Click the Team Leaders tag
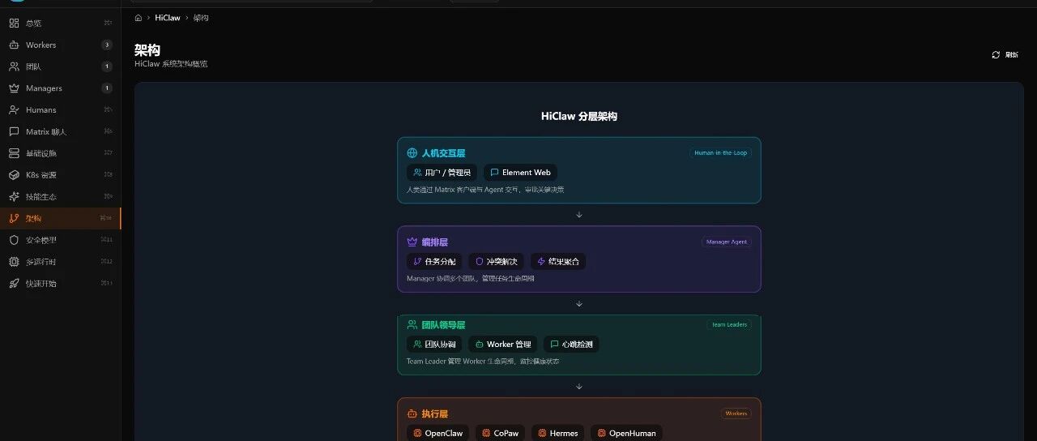1037x441 pixels. [728, 325]
